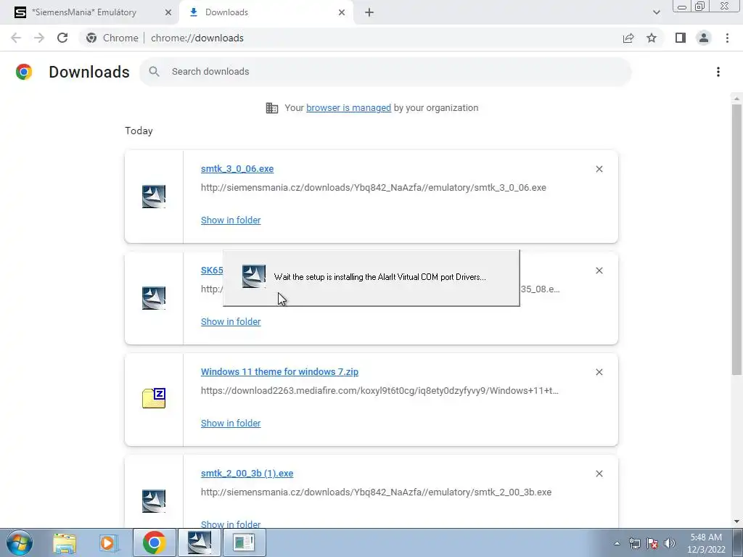Screen dimensions: 743x557
Task: Open File Explorer from the taskbar
Action: [65, 542]
